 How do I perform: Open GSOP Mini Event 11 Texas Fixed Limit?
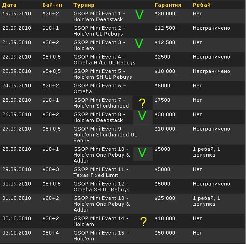click(101, 172)
